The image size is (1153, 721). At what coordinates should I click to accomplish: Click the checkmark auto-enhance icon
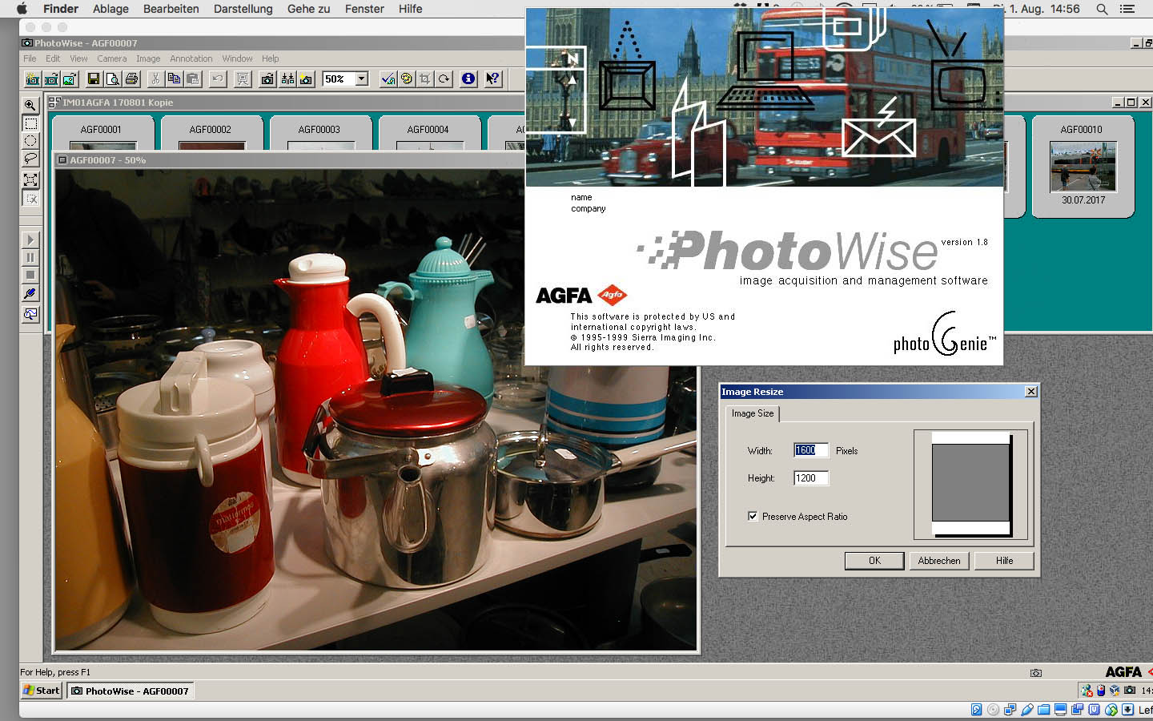coord(388,79)
